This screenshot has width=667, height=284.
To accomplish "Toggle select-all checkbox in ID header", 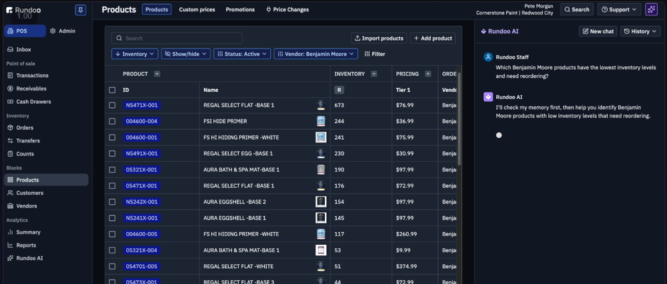I will (x=112, y=90).
